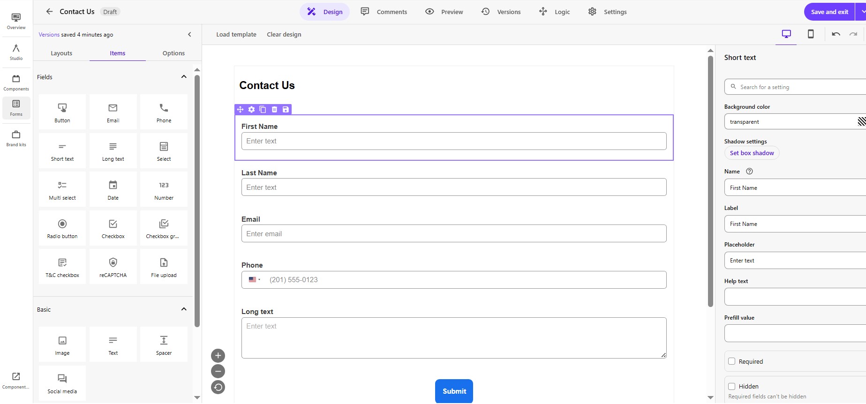This screenshot has height=404, width=866.
Task: Zoom in on the form canvas
Action: point(218,356)
